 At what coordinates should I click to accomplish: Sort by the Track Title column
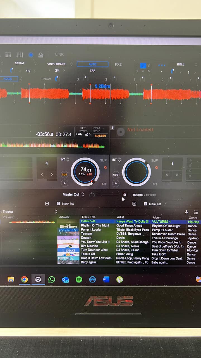tap(88, 217)
